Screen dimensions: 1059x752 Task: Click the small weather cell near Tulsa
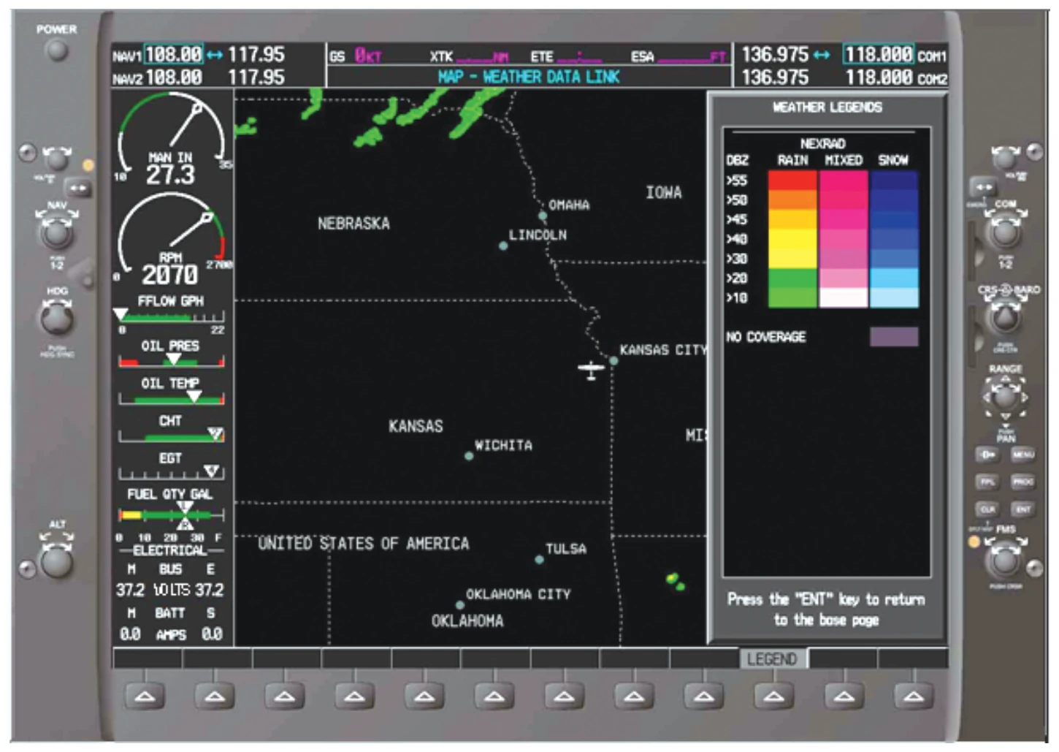pos(676,582)
